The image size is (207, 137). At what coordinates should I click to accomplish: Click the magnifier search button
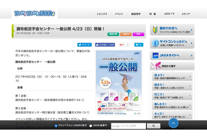(x=154, y=126)
